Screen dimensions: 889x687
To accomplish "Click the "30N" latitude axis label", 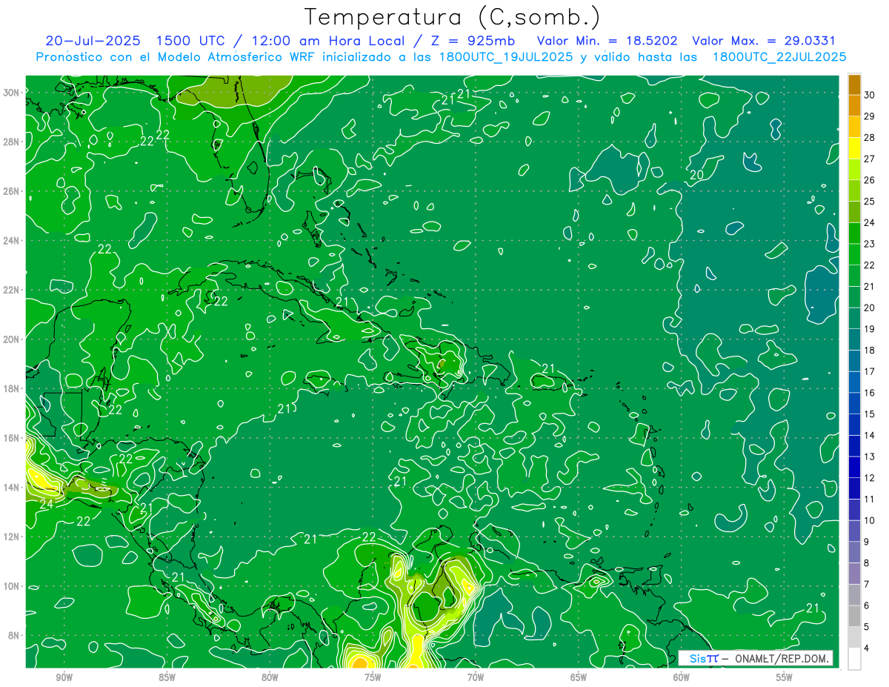I will [11, 93].
